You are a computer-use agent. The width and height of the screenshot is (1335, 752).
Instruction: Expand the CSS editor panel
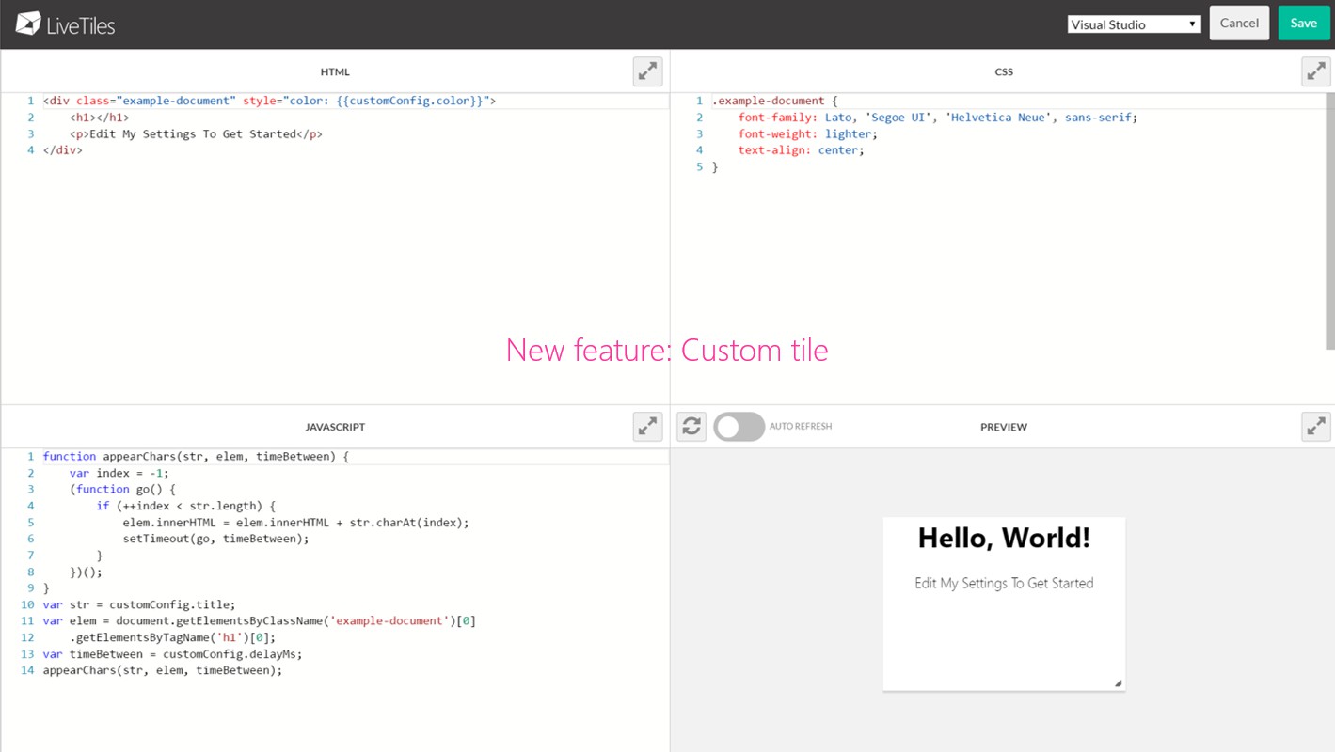[1315, 71]
